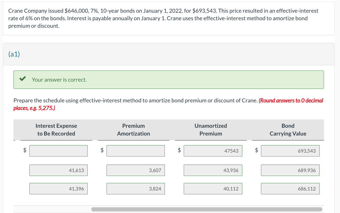This screenshot has height=213, width=340.
Task: Click the Premium Amortization field showing 3,824
Action: coord(136,189)
